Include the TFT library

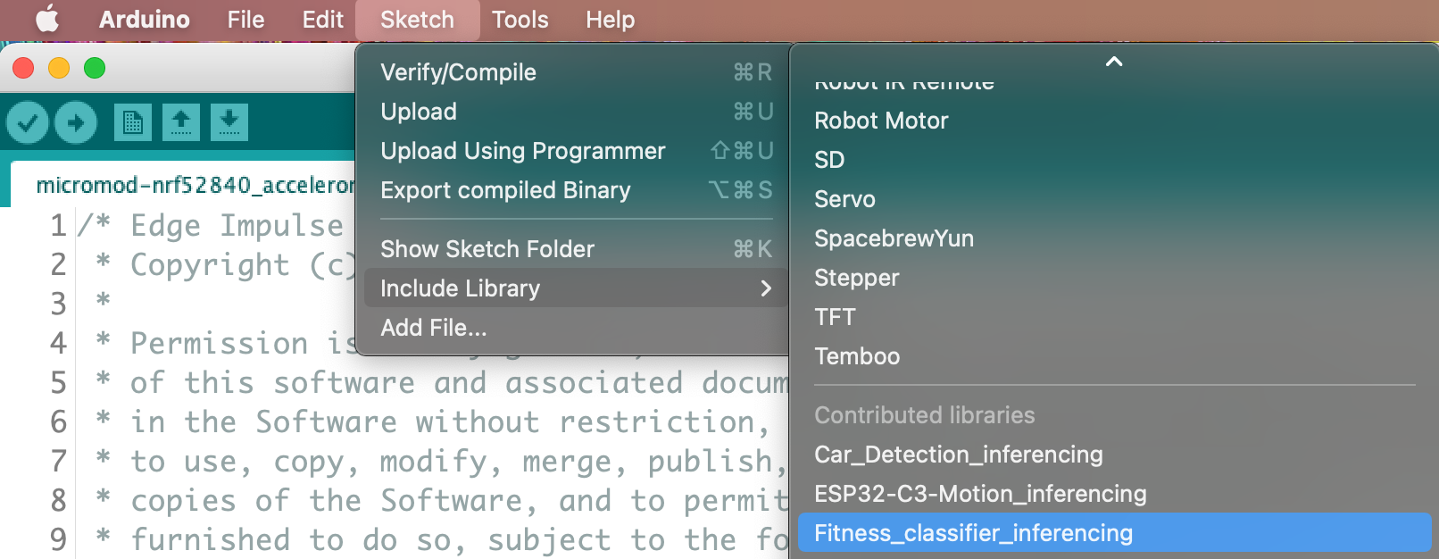pos(1114,317)
